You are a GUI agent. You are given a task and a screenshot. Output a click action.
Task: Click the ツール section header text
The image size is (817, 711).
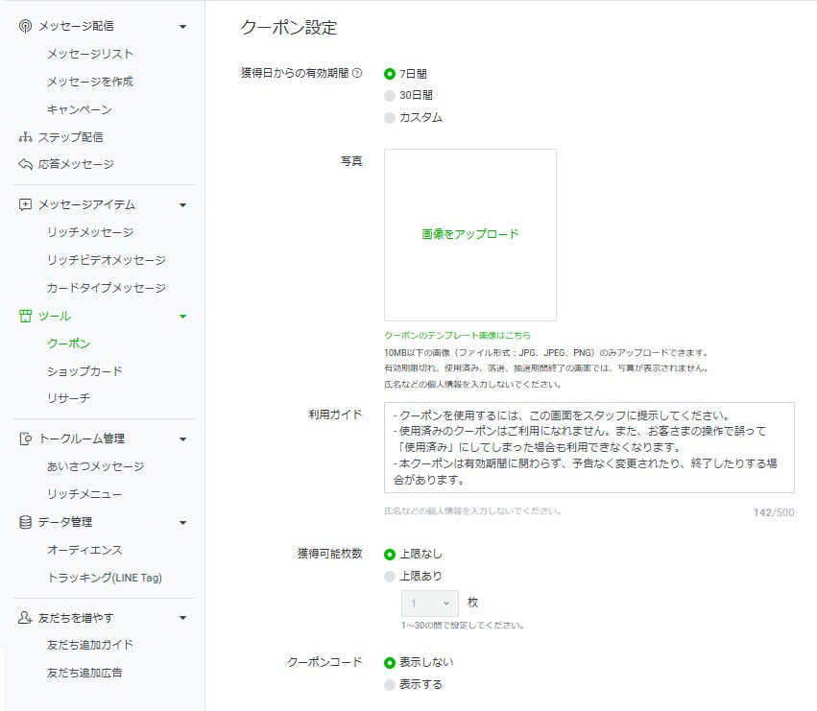tap(54, 317)
